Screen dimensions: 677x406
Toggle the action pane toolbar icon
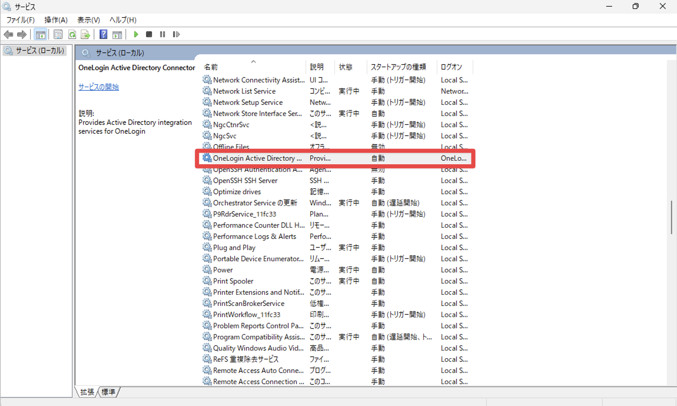[x=117, y=34]
